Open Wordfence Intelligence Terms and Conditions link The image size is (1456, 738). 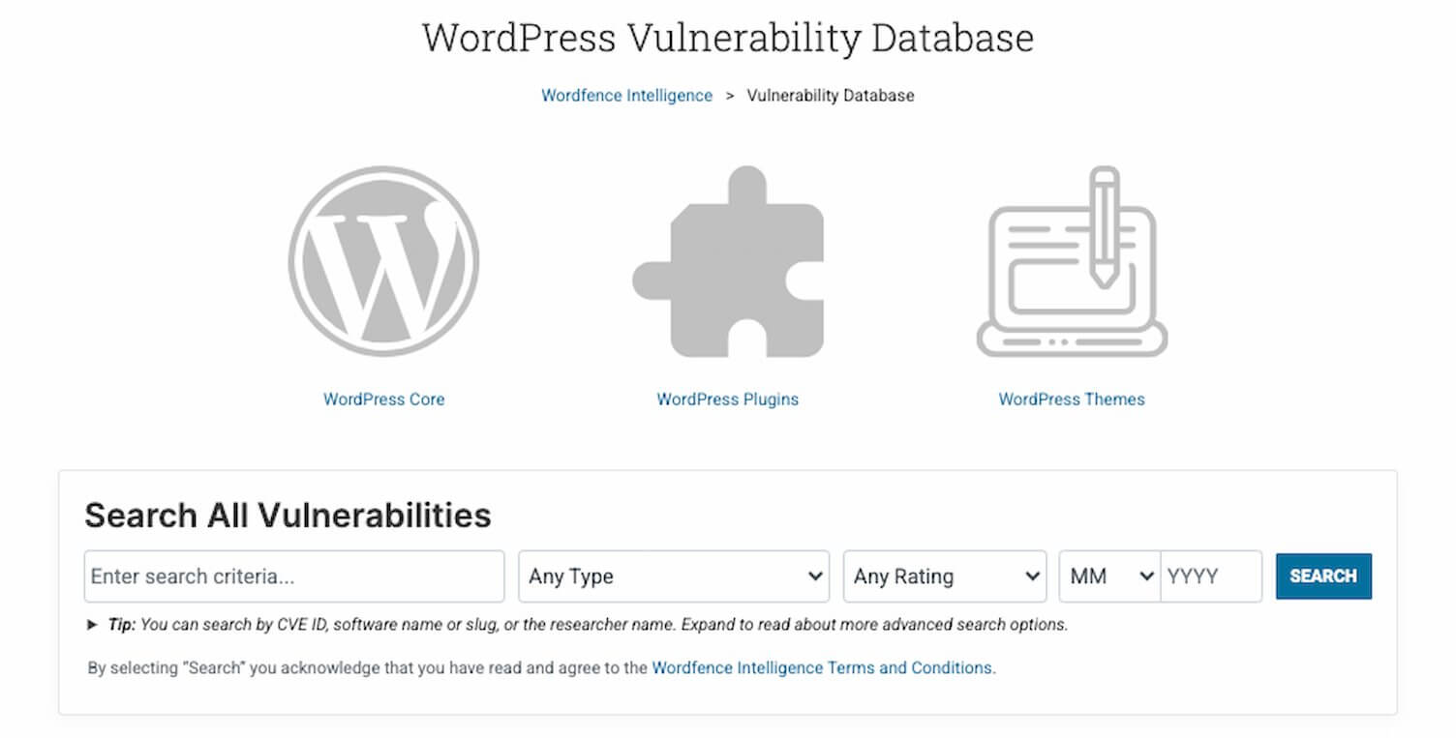pyautogui.click(x=822, y=667)
